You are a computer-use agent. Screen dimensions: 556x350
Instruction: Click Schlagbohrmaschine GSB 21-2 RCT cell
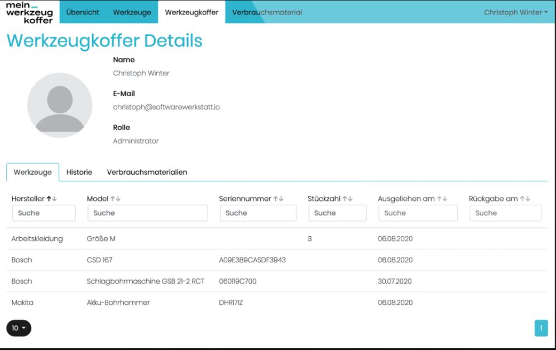(x=145, y=281)
